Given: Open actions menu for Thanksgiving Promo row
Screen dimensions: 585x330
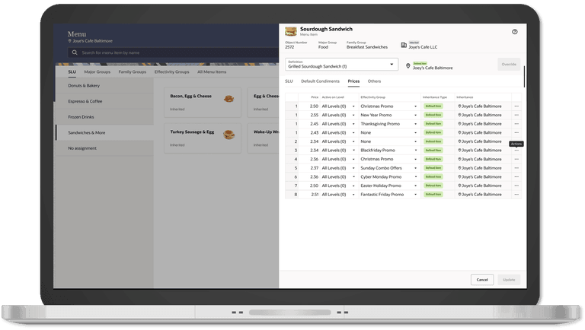Looking at the screenshot, I should tap(516, 123).
